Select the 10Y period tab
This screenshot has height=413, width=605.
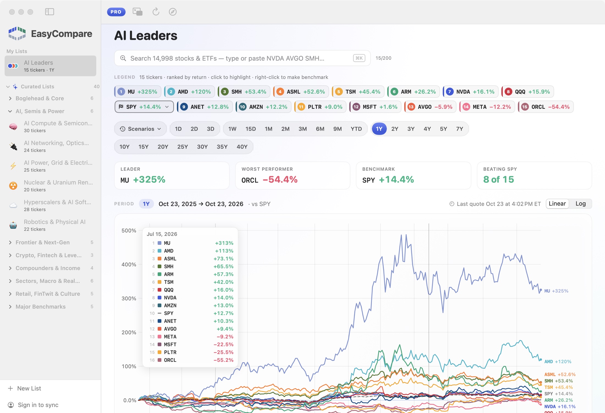124,146
